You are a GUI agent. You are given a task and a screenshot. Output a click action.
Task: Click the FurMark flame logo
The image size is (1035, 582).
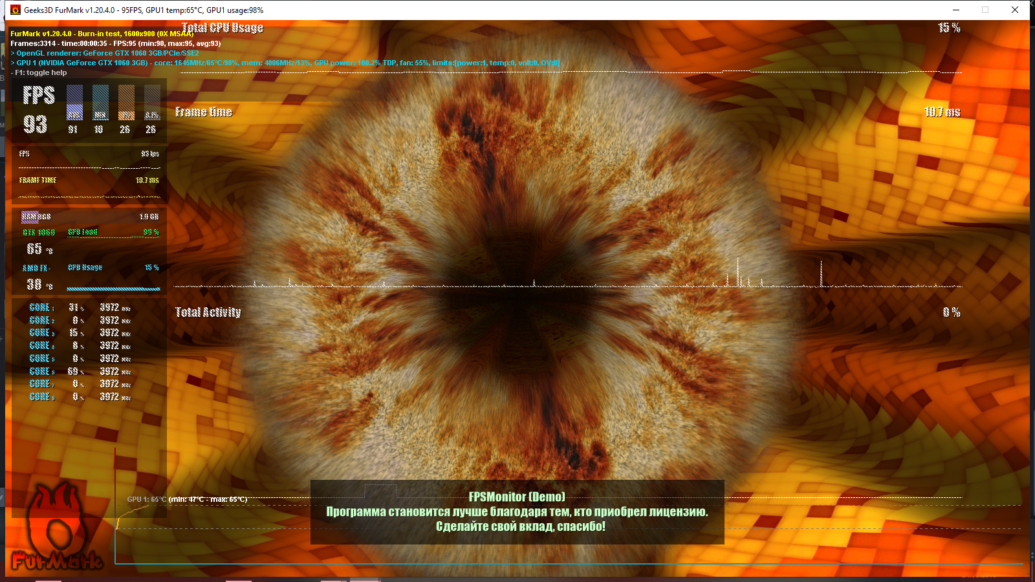click(x=57, y=527)
